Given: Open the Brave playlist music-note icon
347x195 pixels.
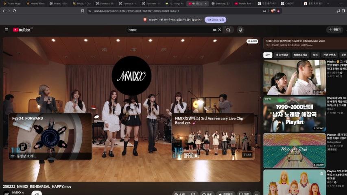Looking at the screenshot, I should (338, 11).
